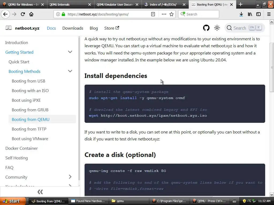Click the browser forward arrow

14,14
